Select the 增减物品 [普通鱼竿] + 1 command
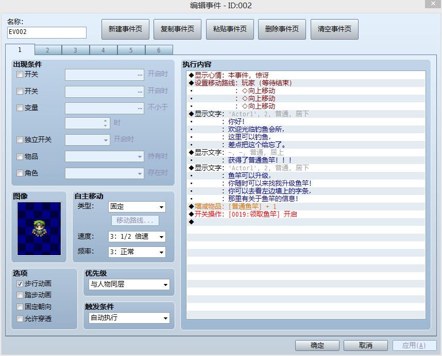This screenshot has height=356, width=442. click(306, 207)
